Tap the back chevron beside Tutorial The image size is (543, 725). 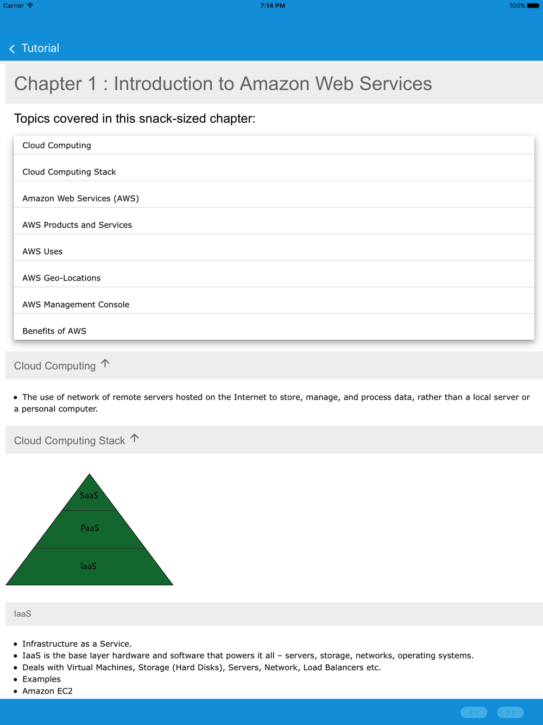[x=12, y=49]
